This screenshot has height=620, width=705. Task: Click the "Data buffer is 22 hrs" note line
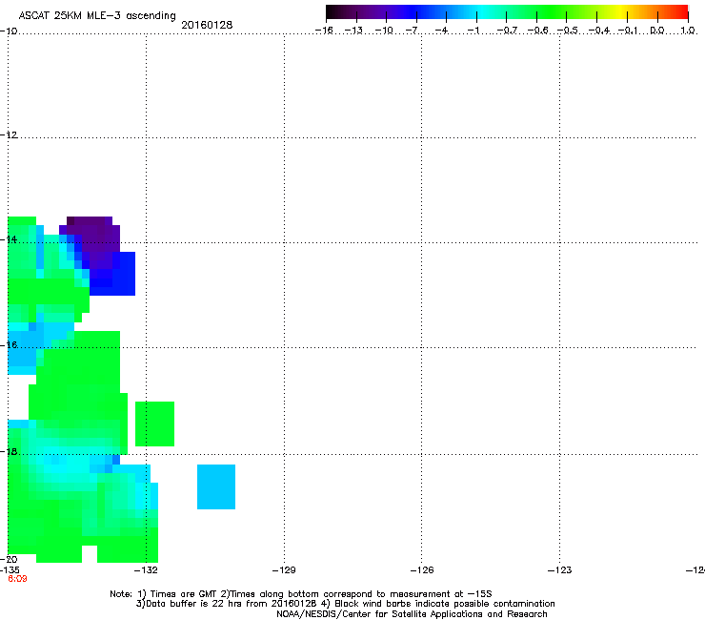[345, 604]
